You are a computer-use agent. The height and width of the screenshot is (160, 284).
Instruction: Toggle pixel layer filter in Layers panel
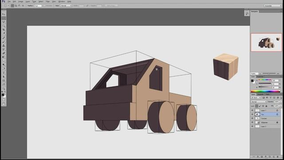click(x=264, y=98)
